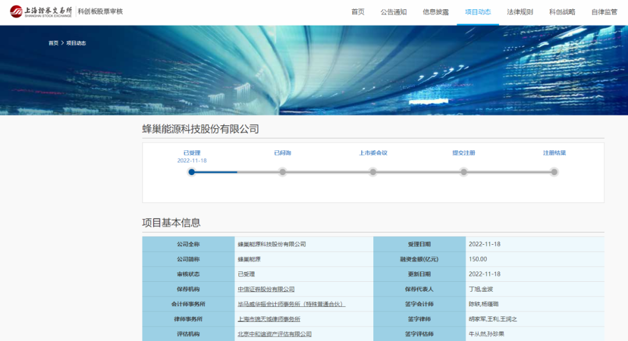
Task: Open the 上海市锦天城律师事务所 link
Action: [x=269, y=319]
